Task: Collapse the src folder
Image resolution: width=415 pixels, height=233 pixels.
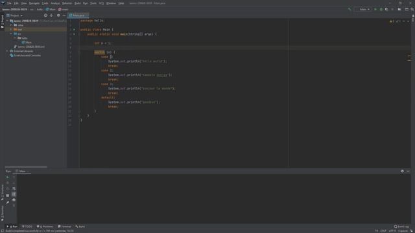Action: pos(11,34)
